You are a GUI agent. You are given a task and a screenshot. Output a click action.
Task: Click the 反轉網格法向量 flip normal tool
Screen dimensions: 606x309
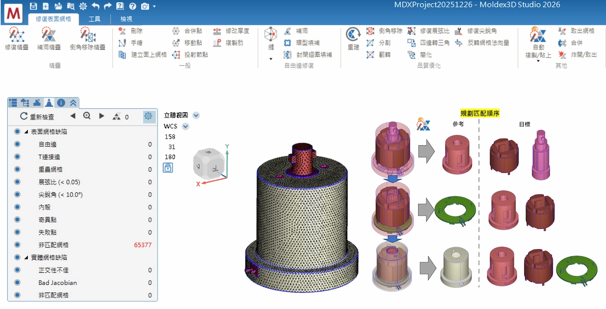483,43
